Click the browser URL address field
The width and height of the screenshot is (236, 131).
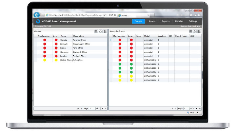pos(76,15)
